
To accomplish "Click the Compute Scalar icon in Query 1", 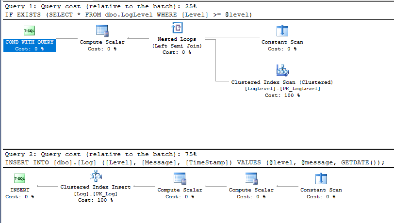I will (102, 31).
